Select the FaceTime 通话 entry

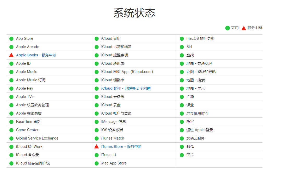pyautogui.click(x=27, y=122)
